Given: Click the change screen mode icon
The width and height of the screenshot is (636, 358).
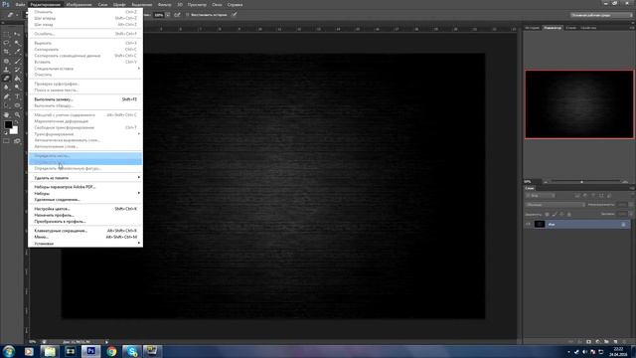Looking at the screenshot, I should click(x=17, y=141).
